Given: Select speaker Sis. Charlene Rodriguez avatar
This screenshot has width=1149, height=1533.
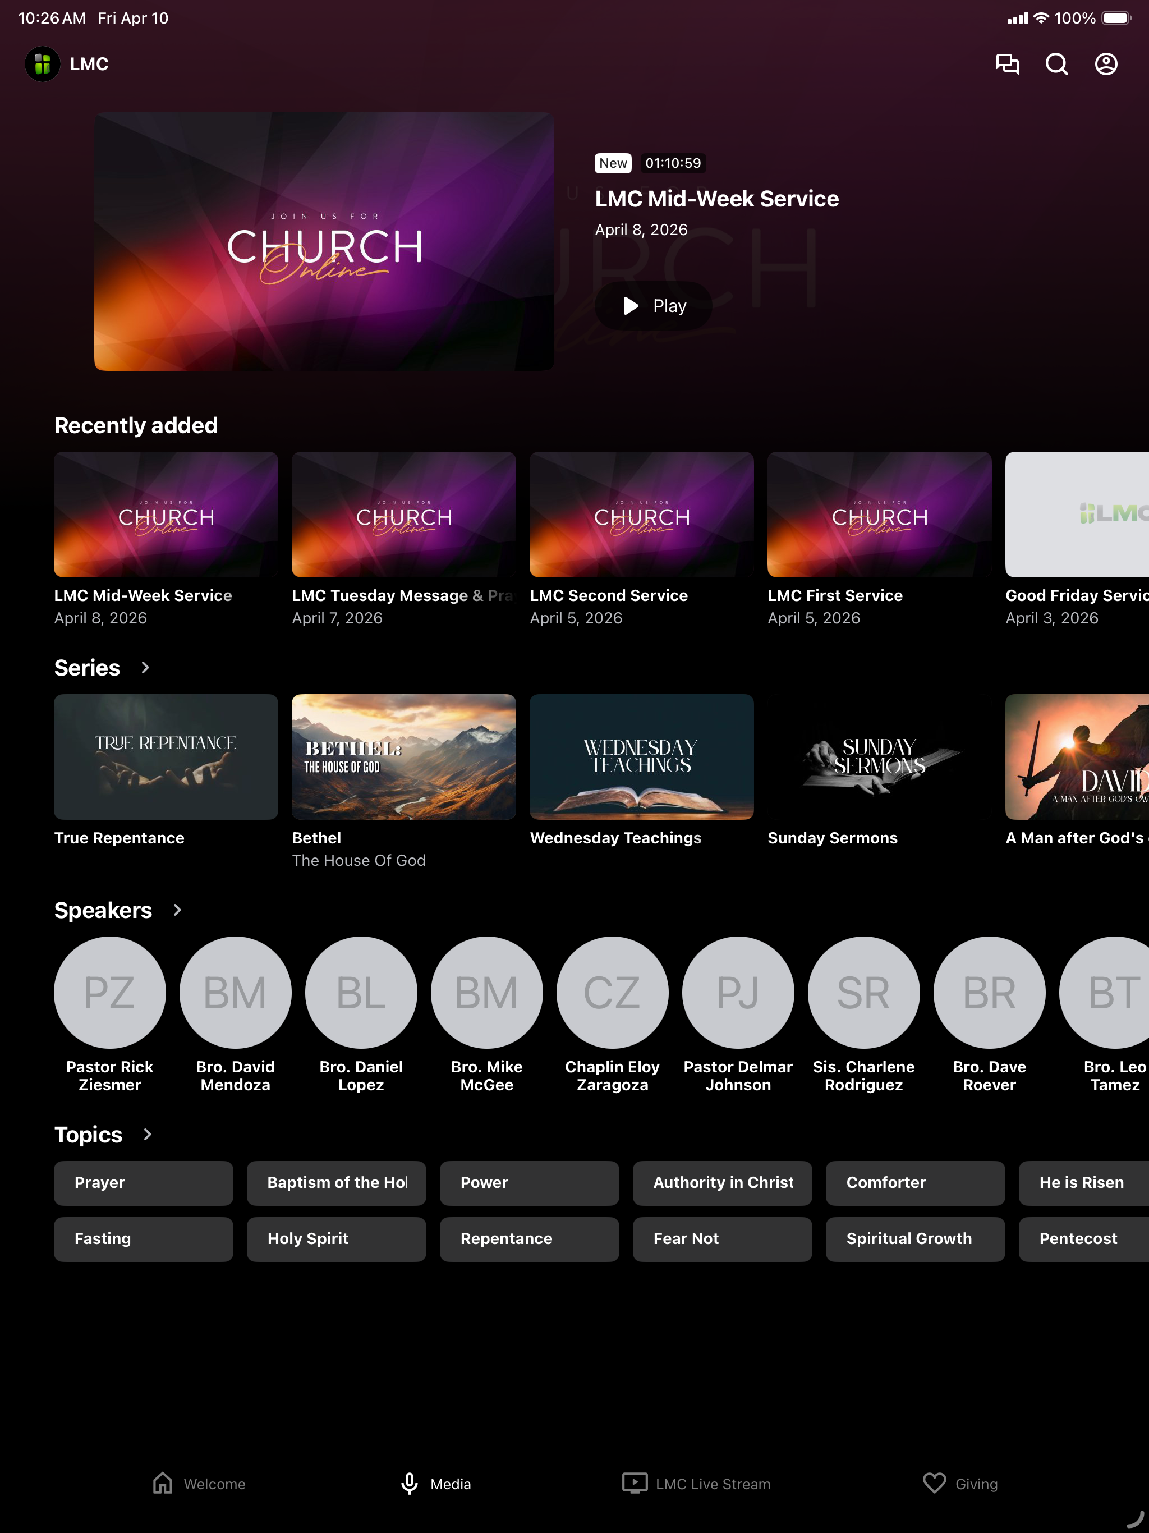Looking at the screenshot, I should click(863, 993).
